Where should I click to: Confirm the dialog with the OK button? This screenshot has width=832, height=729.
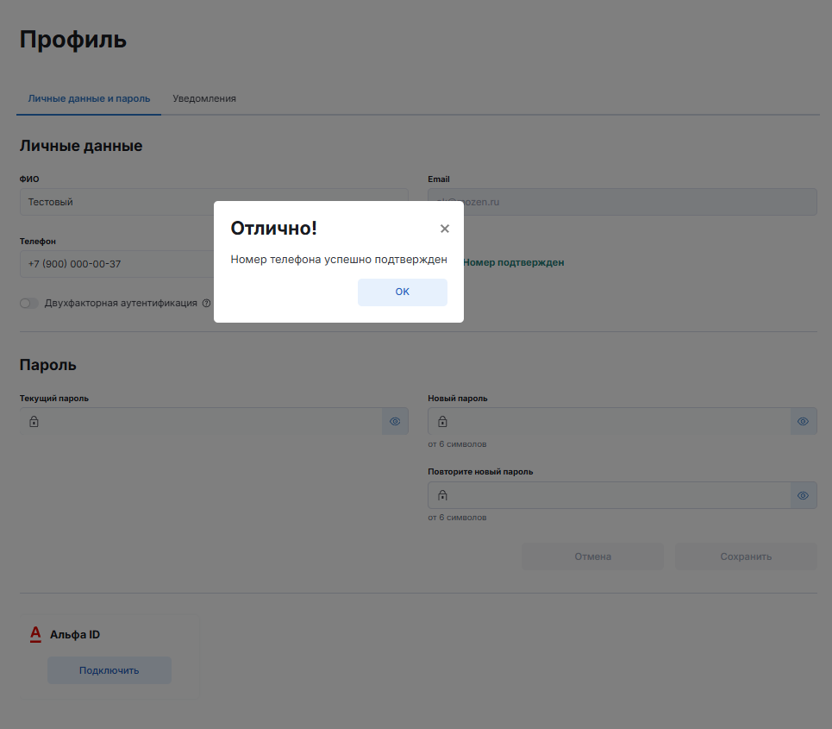pyautogui.click(x=402, y=292)
